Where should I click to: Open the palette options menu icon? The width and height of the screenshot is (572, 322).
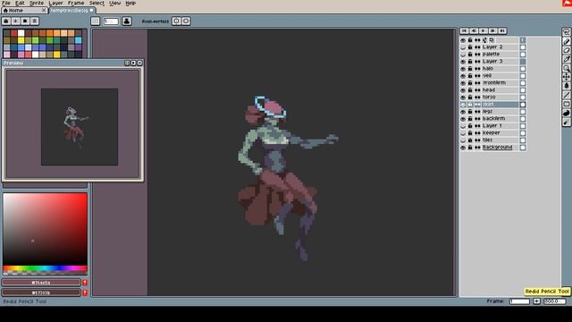(x=35, y=21)
